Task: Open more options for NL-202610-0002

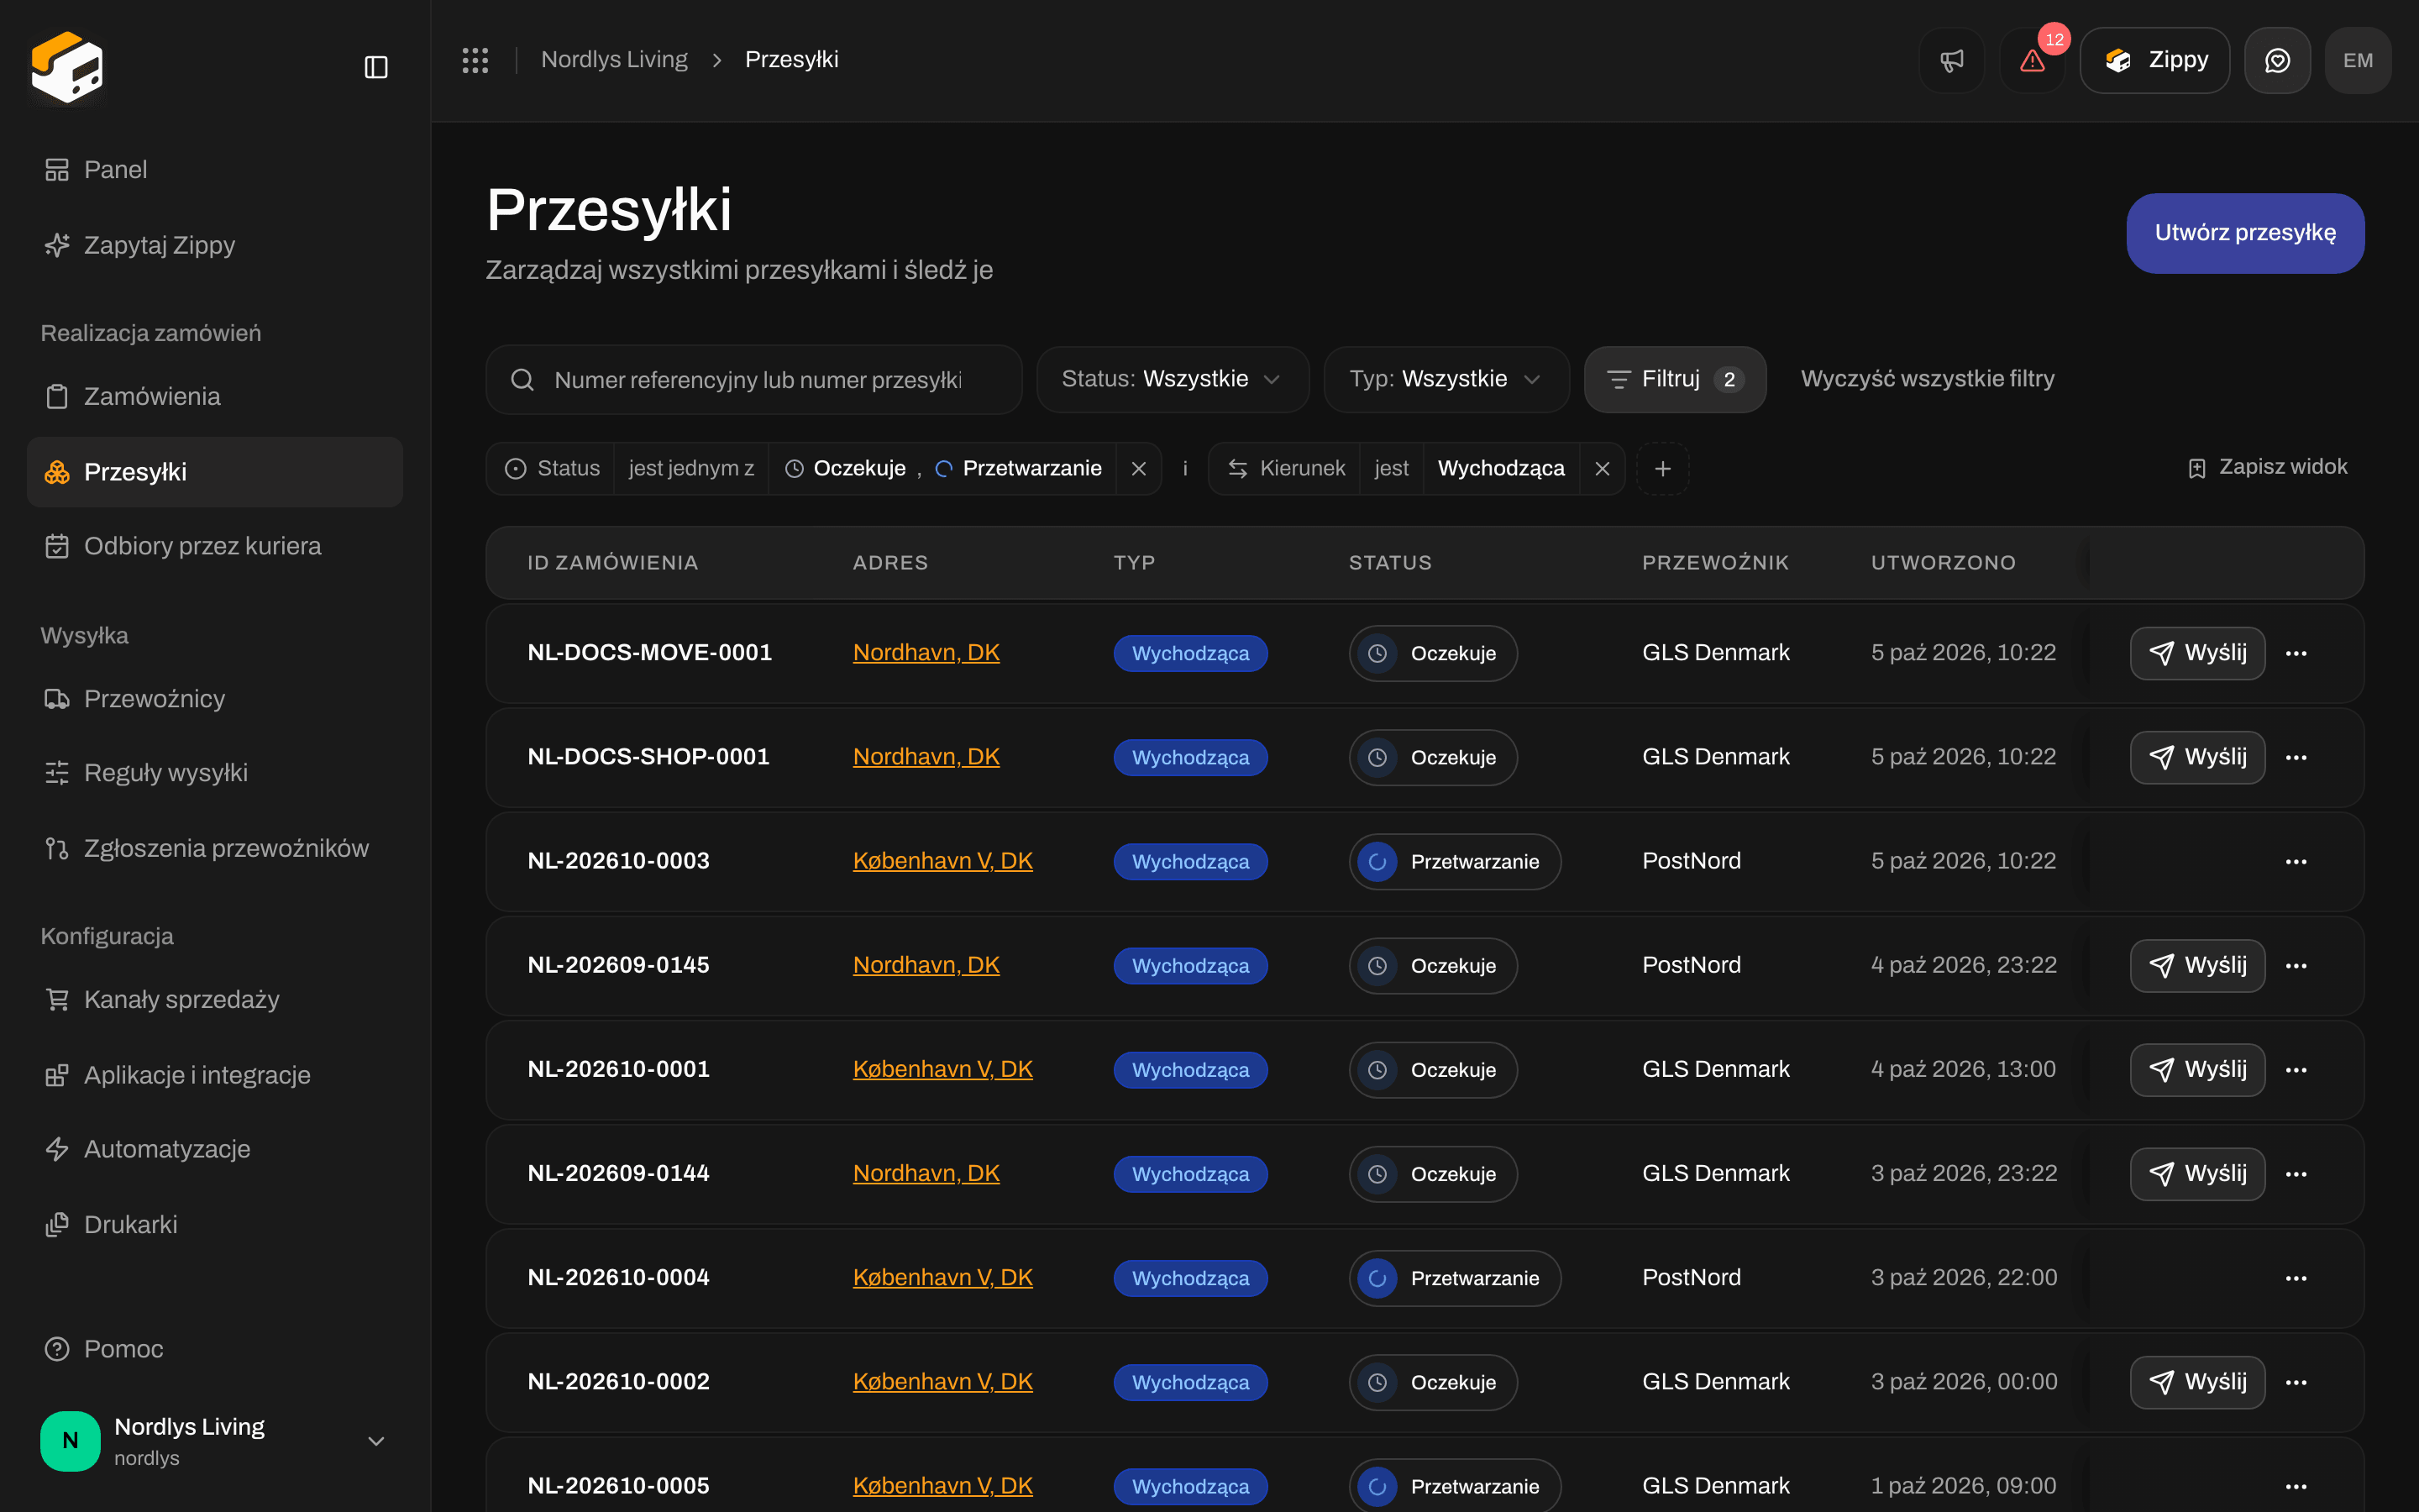Action: tap(2296, 1382)
